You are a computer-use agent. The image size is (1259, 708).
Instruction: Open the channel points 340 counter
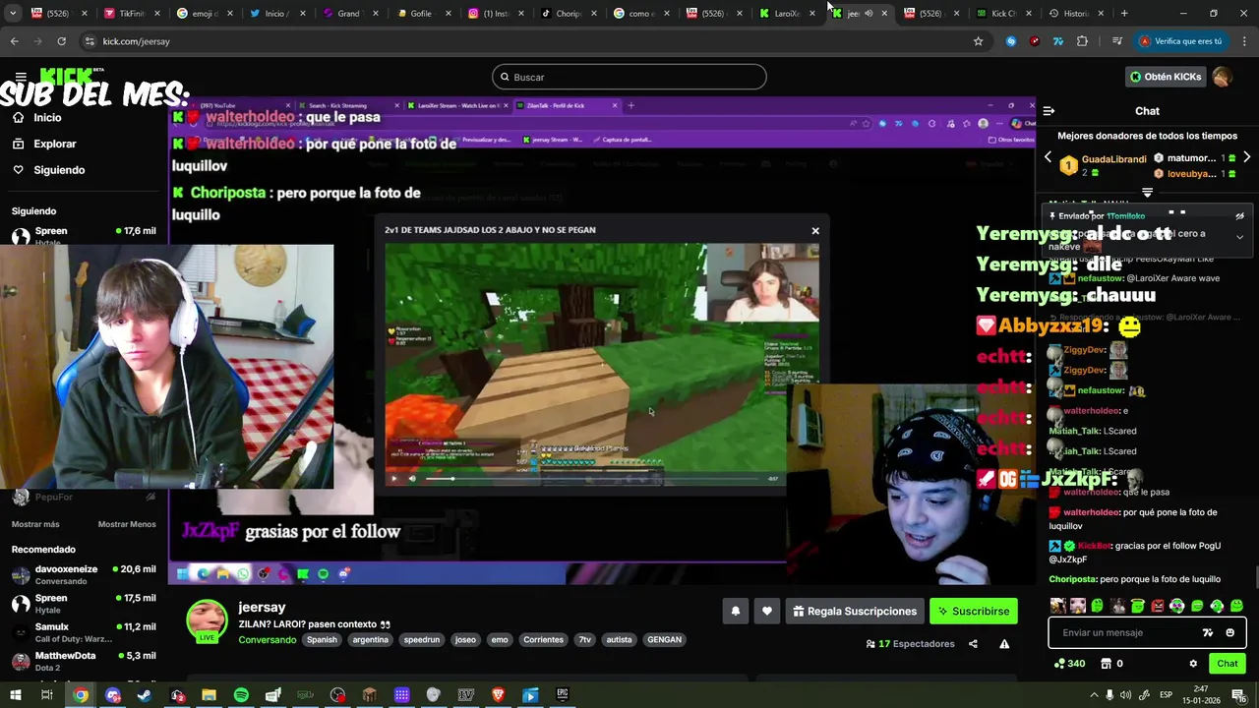[1069, 664]
